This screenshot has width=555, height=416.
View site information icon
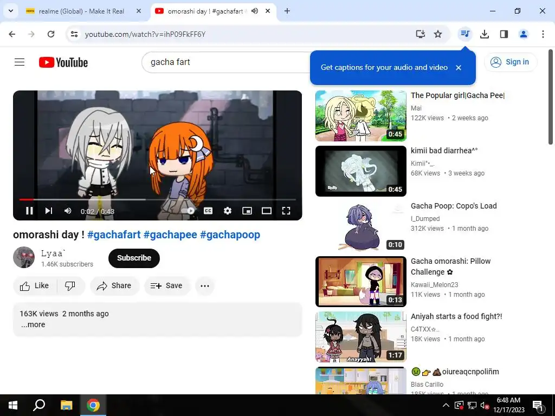click(74, 34)
